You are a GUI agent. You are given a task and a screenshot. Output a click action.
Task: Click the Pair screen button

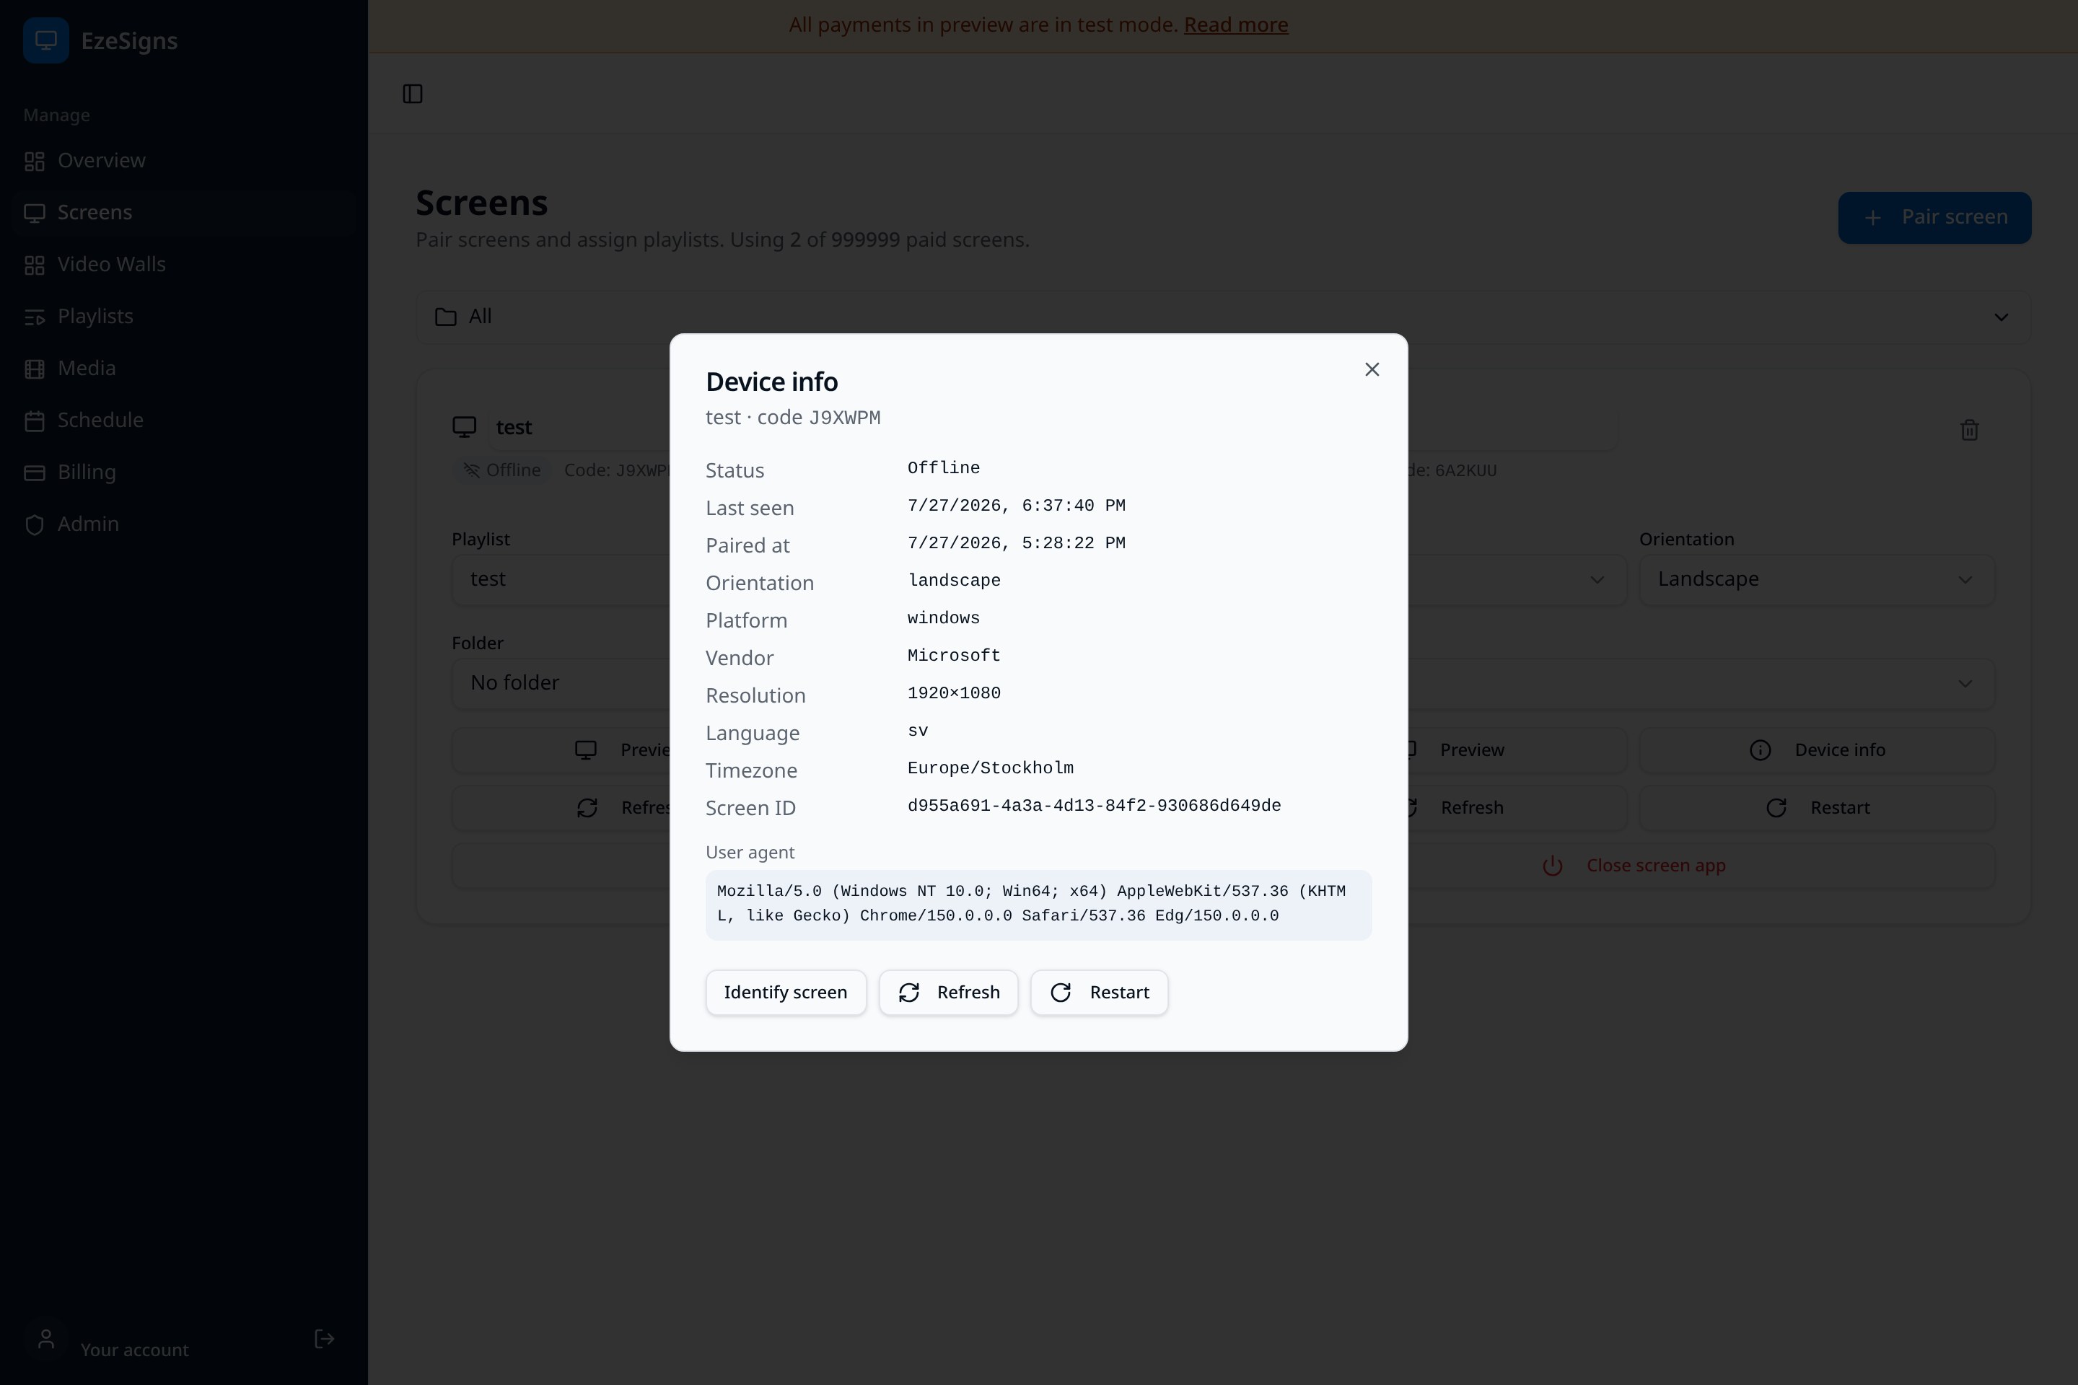tap(1934, 217)
